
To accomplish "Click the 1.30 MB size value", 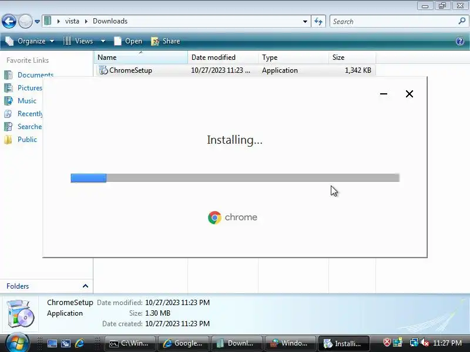I will (x=157, y=313).
